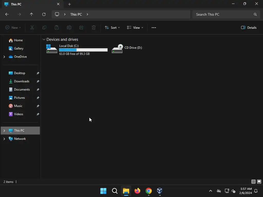The height and width of the screenshot is (197, 263).
Task: Open the View dropdown
Action: pos(135,28)
